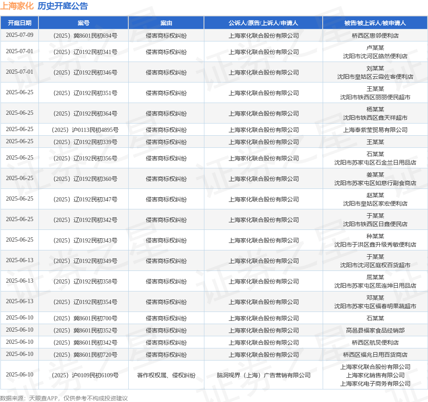Click defendant 上海家化销售有限公司
Viewport: 428px width, 402px height.
[x=375, y=375]
